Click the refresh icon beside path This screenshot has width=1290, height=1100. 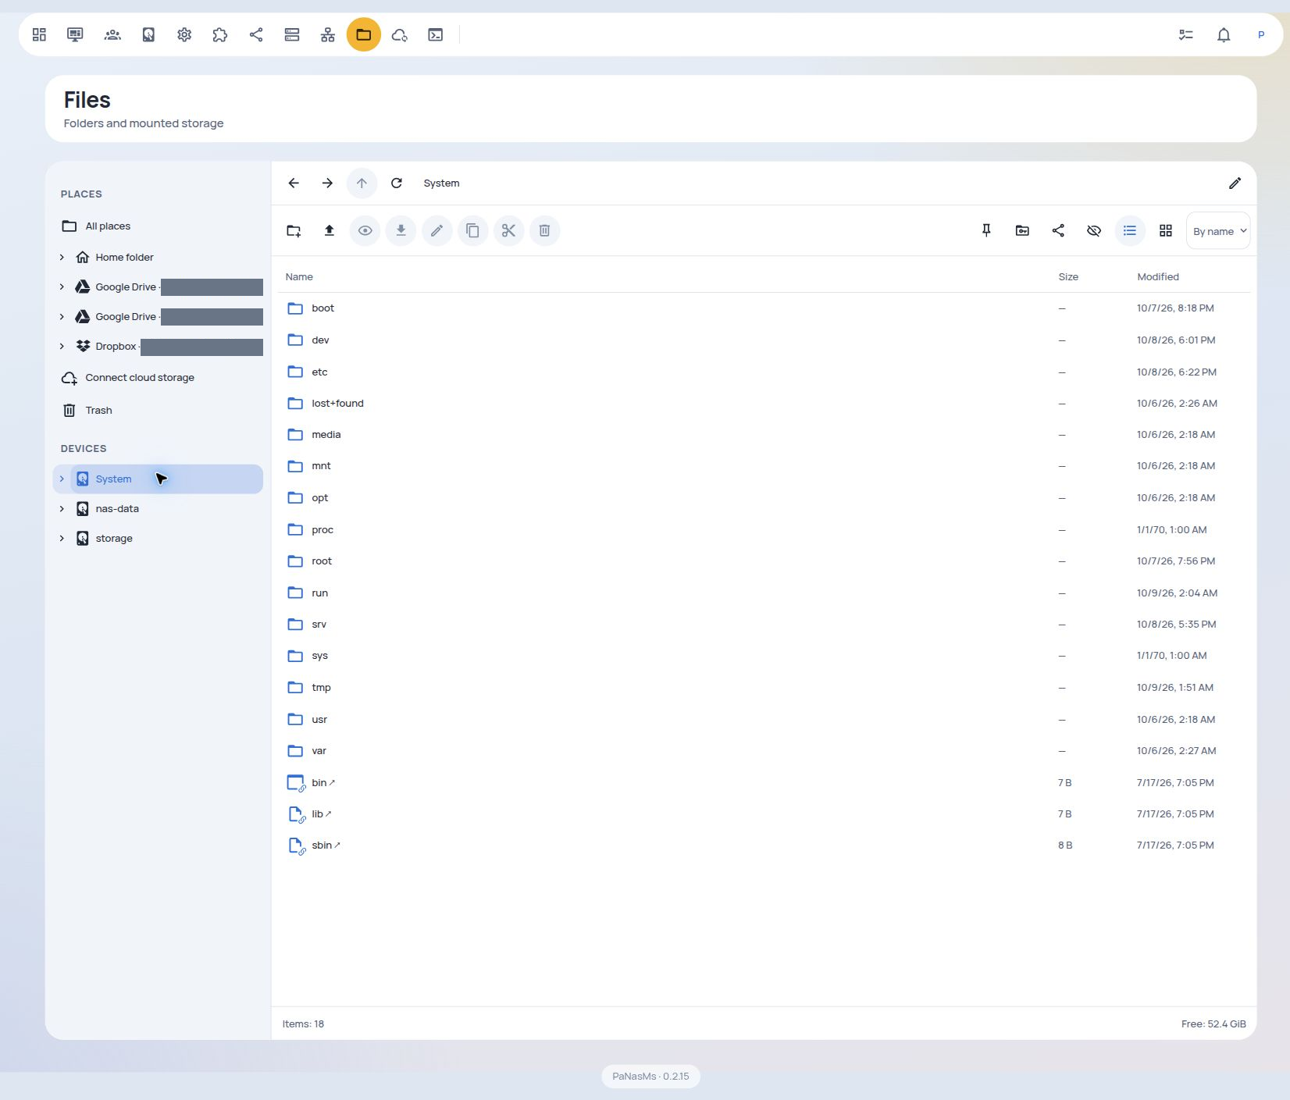(x=397, y=183)
